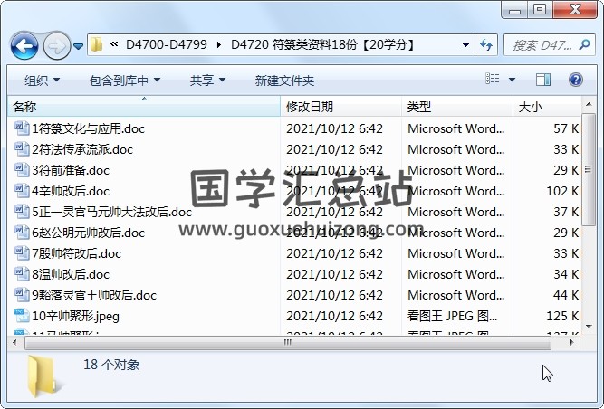Click the folder icon in address bar
This screenshot has width=604, height=409.
click(x=96, y=45)
